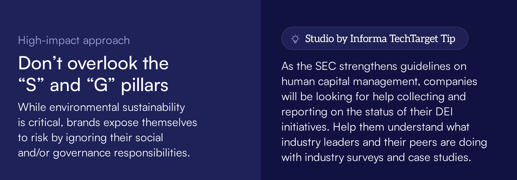Click the line "to risk by ignoring their social"
Screen dimensions: 517x180
click(x=90, y=138)
